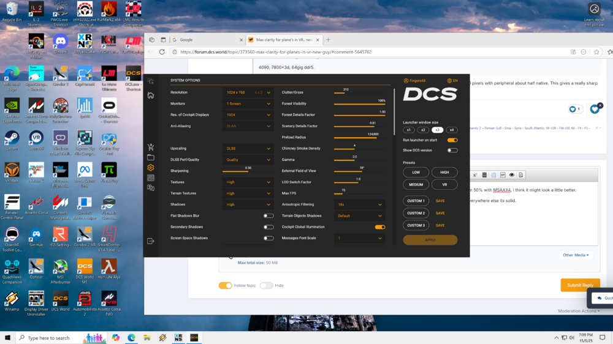
Task: Adjust the Sharpening slider
Action: click(x=248, y=171)
